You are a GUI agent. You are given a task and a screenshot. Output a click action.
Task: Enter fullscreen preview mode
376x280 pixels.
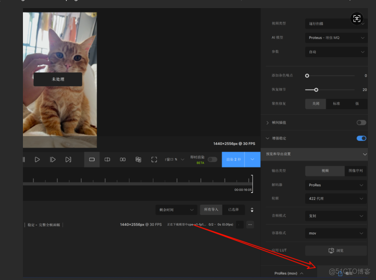[x=154, y=160]
